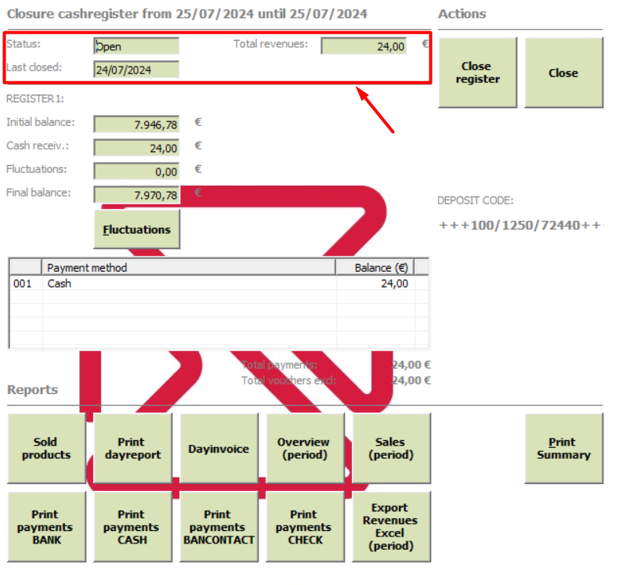Click the Print Summary button
The image size is (634, 585).
pos(563,449)
